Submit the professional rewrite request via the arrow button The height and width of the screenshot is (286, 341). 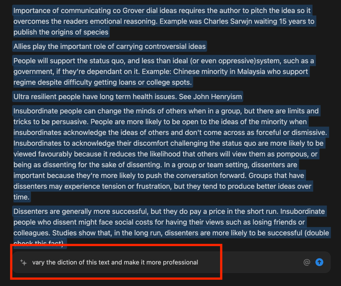click(319, 262)
